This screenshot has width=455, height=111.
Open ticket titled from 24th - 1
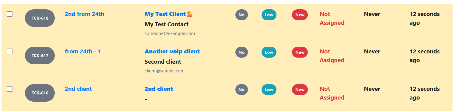click(x=83, y=51)
